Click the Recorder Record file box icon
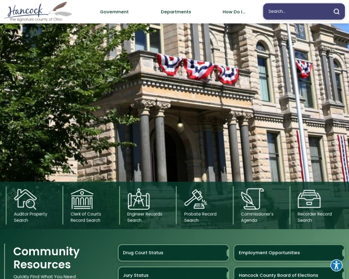 point(309,199)
